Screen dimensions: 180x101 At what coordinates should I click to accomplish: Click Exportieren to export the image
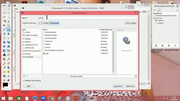pos(118,86)
